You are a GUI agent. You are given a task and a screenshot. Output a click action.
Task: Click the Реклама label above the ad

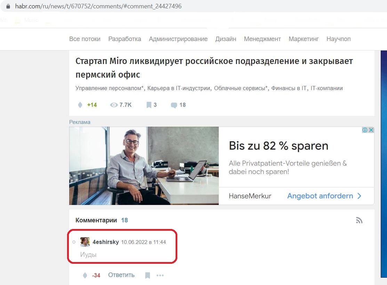[x=80, y=122]
